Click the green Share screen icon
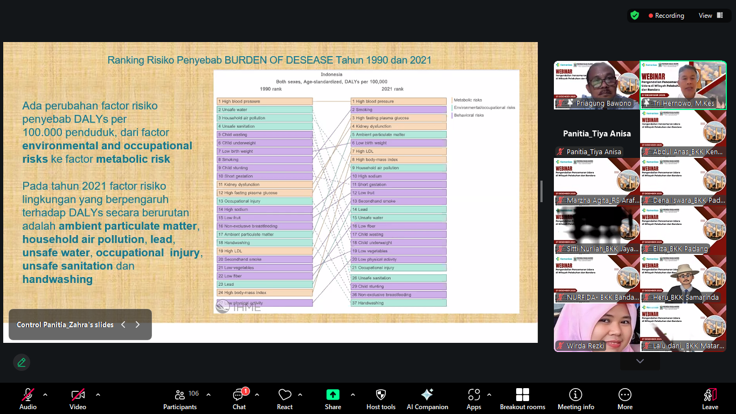736x414 pixels. [x=333, y=395]
